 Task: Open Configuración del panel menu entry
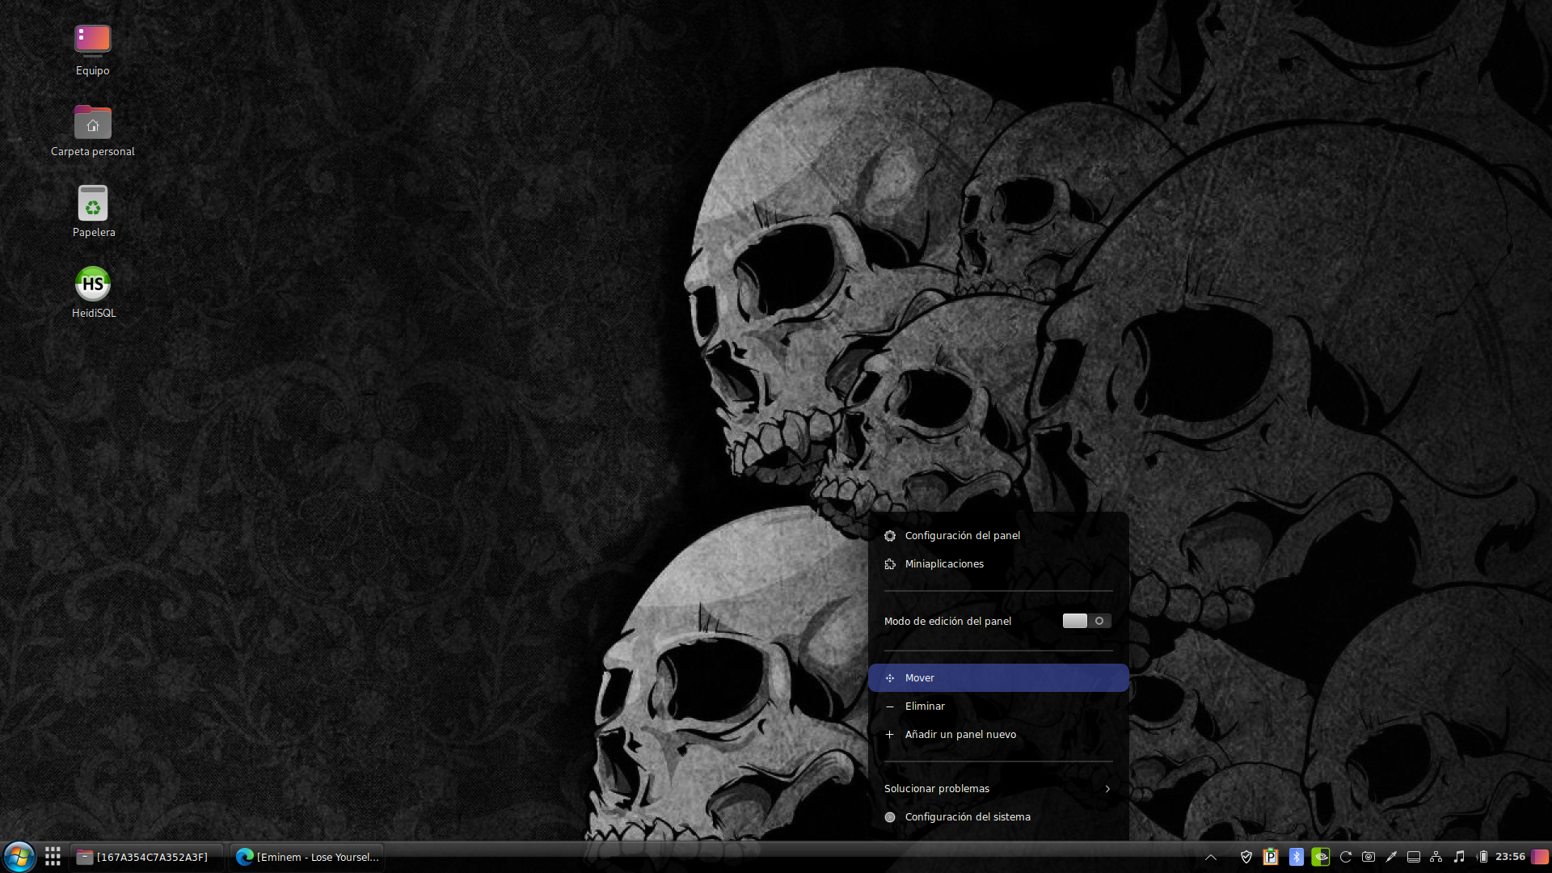[998, 536]
